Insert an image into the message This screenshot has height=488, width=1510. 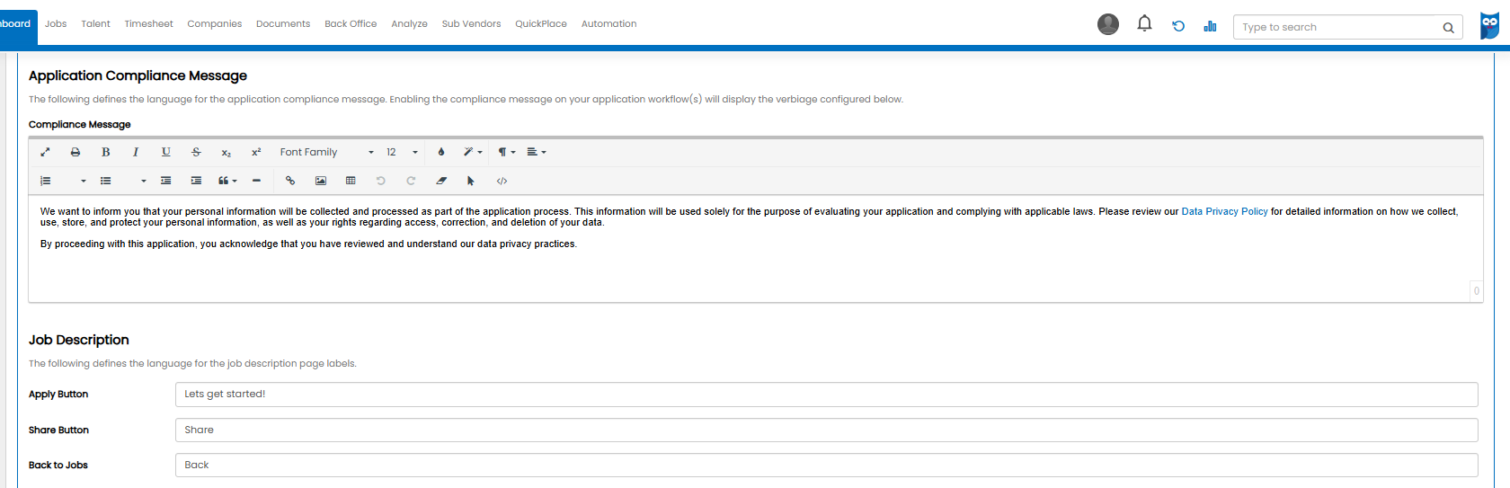tap(321, 181)
